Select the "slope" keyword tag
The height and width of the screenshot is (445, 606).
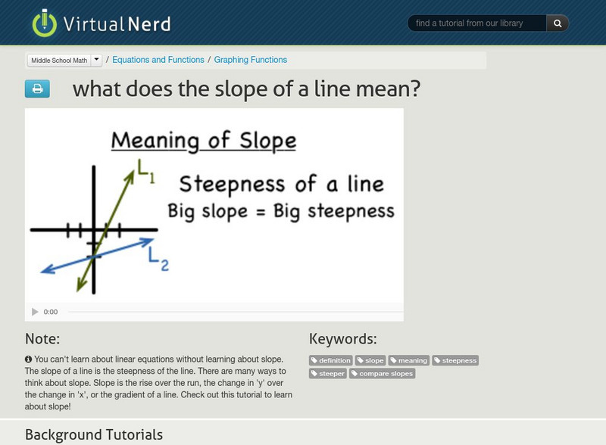[371, 360]
